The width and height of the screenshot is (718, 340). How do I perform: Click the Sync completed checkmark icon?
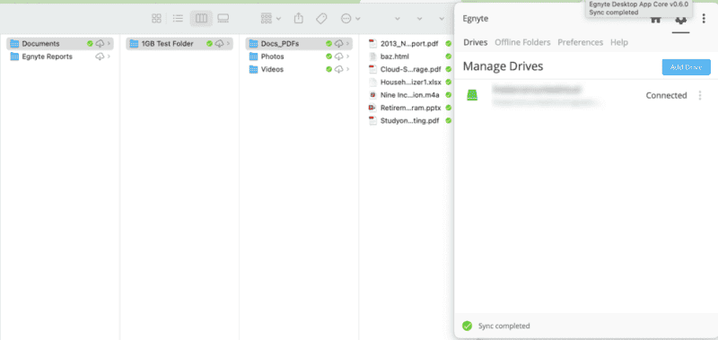point(467,326)
